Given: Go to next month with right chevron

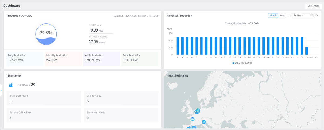Looking at the screenshot, I should [317, 16].
